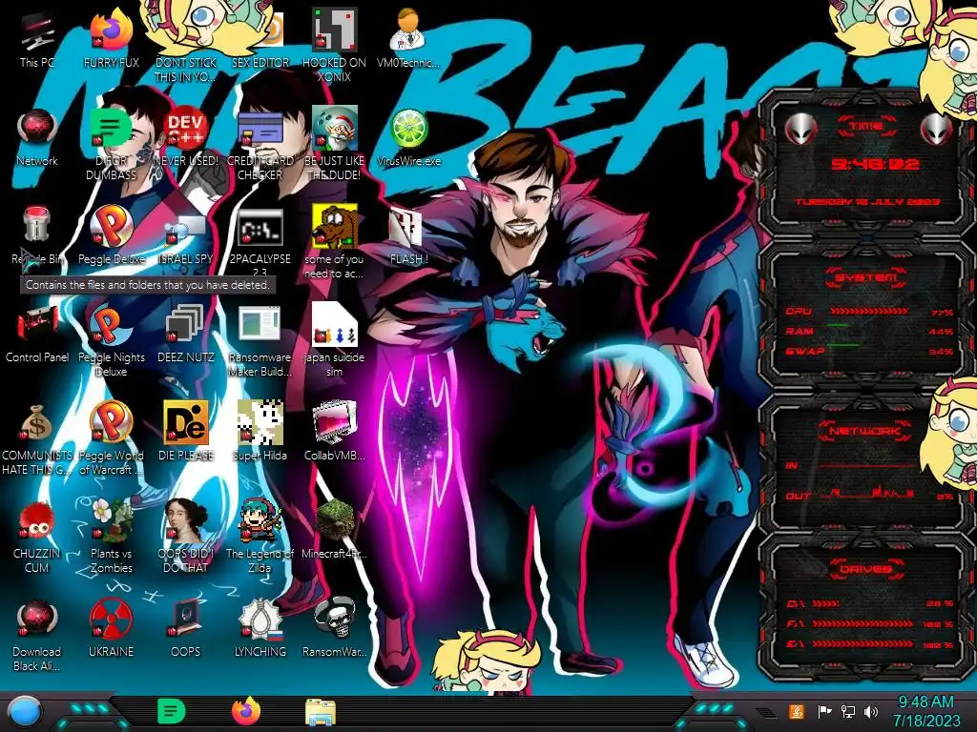This screenshot has width=977, height=732.
Task: Launch Firefox from the taskbar
Action: (246, 711)
